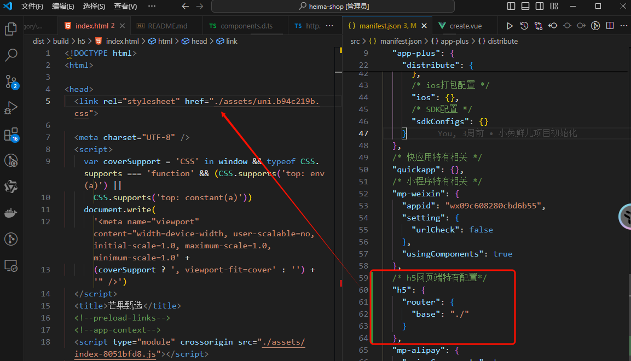The image size is (631, 361).
Task: Close the manifest.json tab
Action: click(x=424, y=26)
